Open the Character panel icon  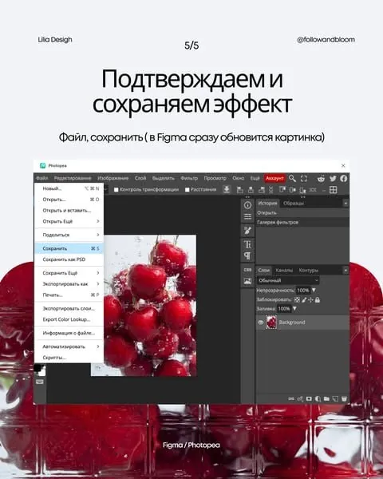pos(247,244)
